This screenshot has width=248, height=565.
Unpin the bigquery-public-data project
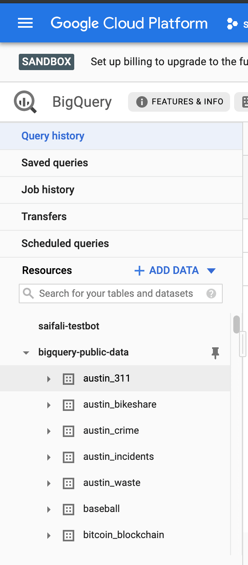(215, 353)
